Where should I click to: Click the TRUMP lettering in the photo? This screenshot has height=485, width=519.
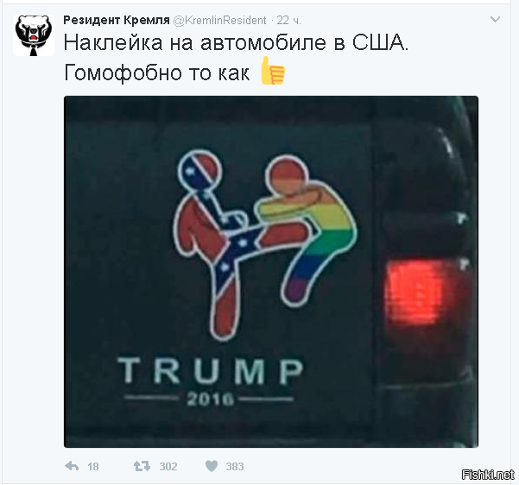[211, 371]
